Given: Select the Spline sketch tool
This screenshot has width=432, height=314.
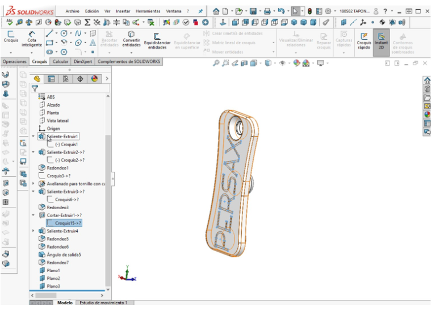Looking at the screenshot, I should 78,33.
